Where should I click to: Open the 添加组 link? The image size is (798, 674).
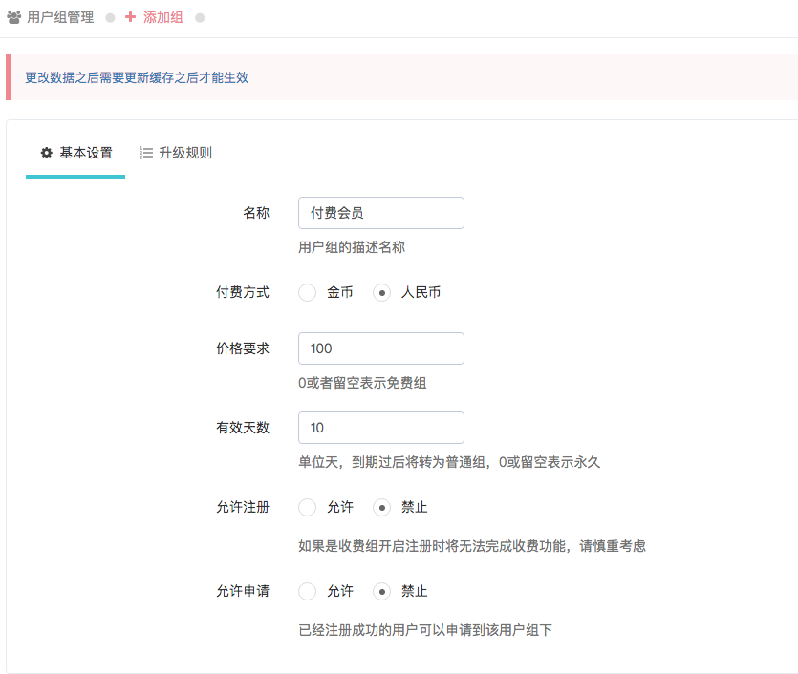[x=162, y=17]
